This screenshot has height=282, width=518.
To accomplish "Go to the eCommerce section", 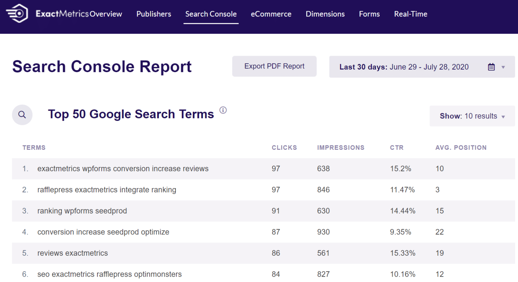I will [x=271, y=14].
